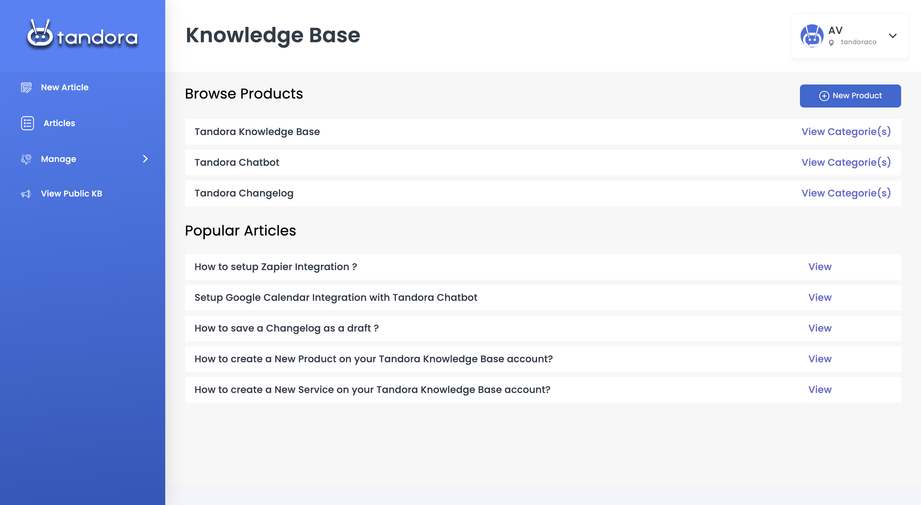Open the AV account dropdown arrow
The height and width of the screenshot is (505, 921).
pos(892,36)
